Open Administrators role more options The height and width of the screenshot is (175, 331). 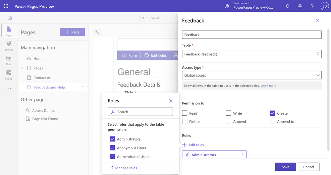pos(243,155)
